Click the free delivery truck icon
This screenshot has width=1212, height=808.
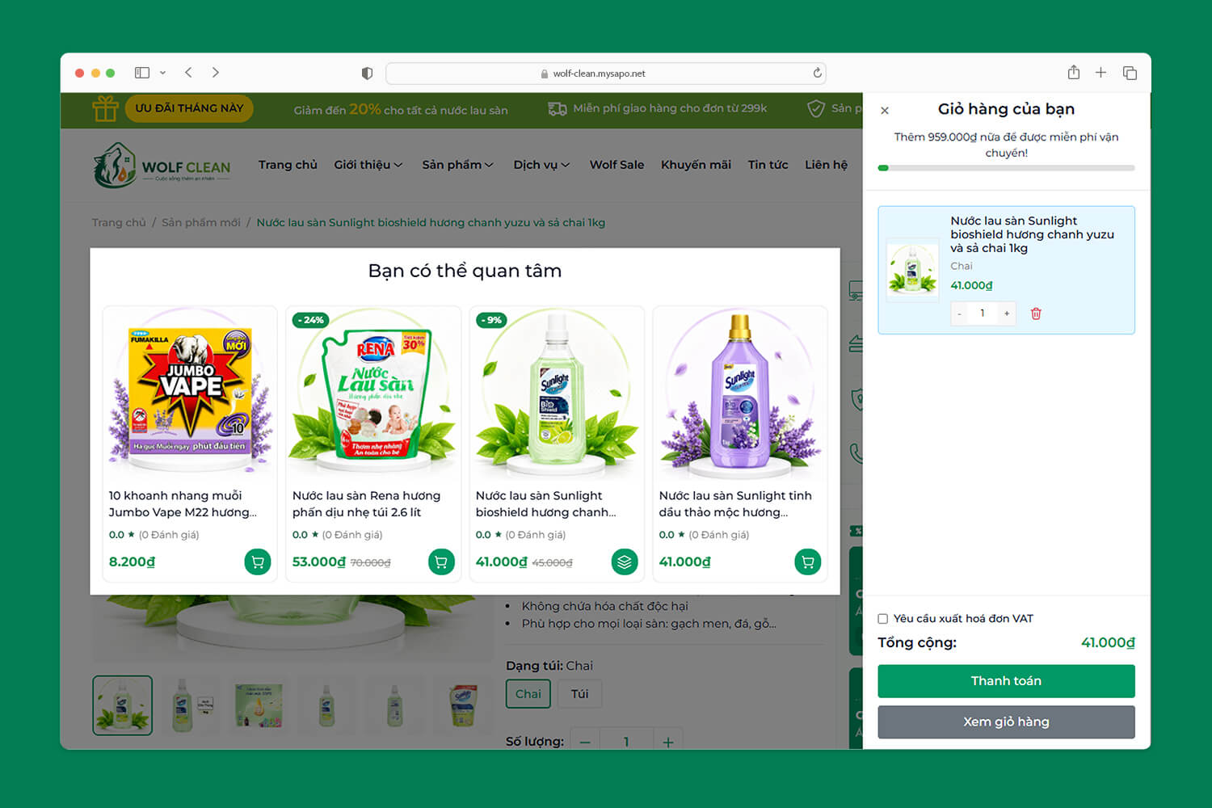(558, 109)
